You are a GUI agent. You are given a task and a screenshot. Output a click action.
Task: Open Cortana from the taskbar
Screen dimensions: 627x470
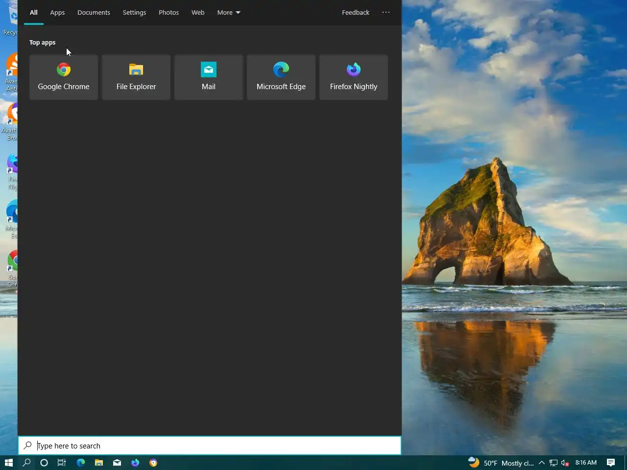pos(44,463)
